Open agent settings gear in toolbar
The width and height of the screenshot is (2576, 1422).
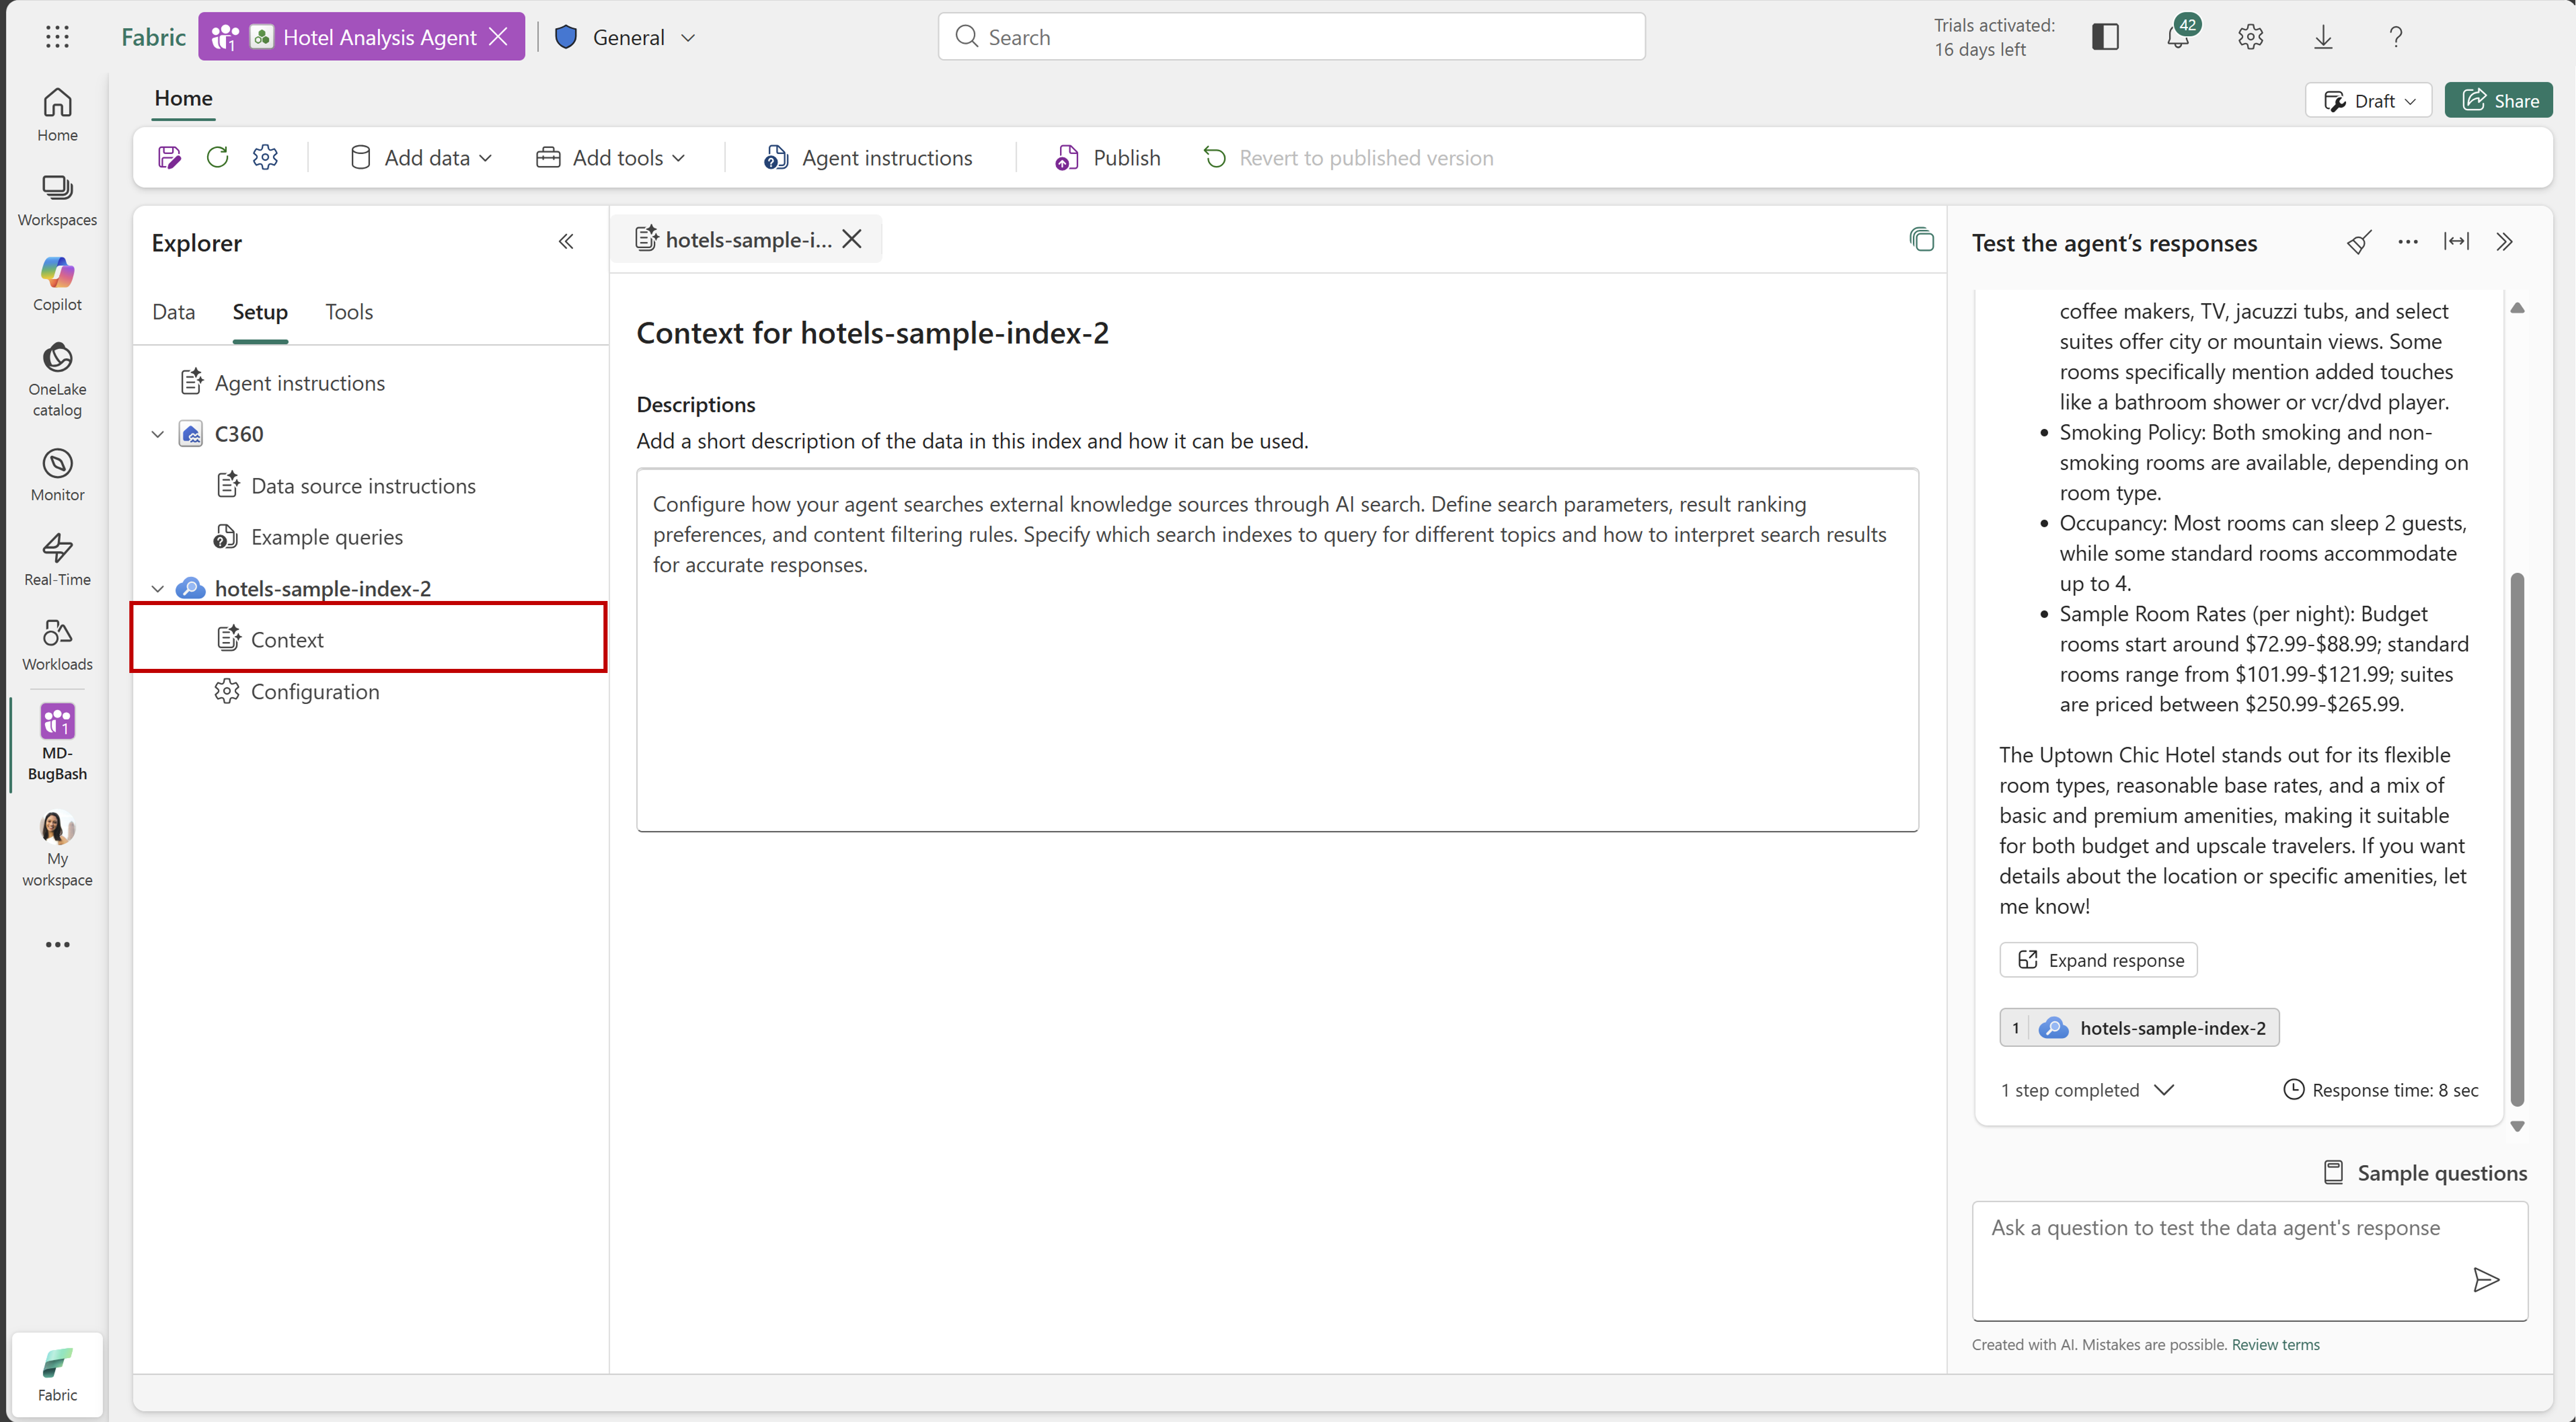coord(265,157)
